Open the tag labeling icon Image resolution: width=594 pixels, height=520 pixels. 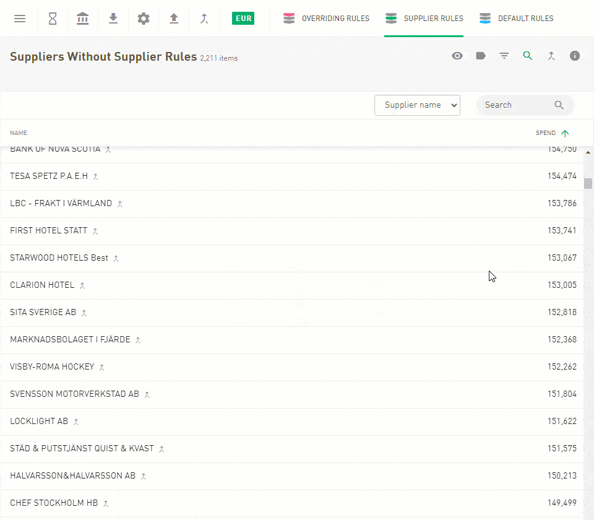(x=481, y=56)
